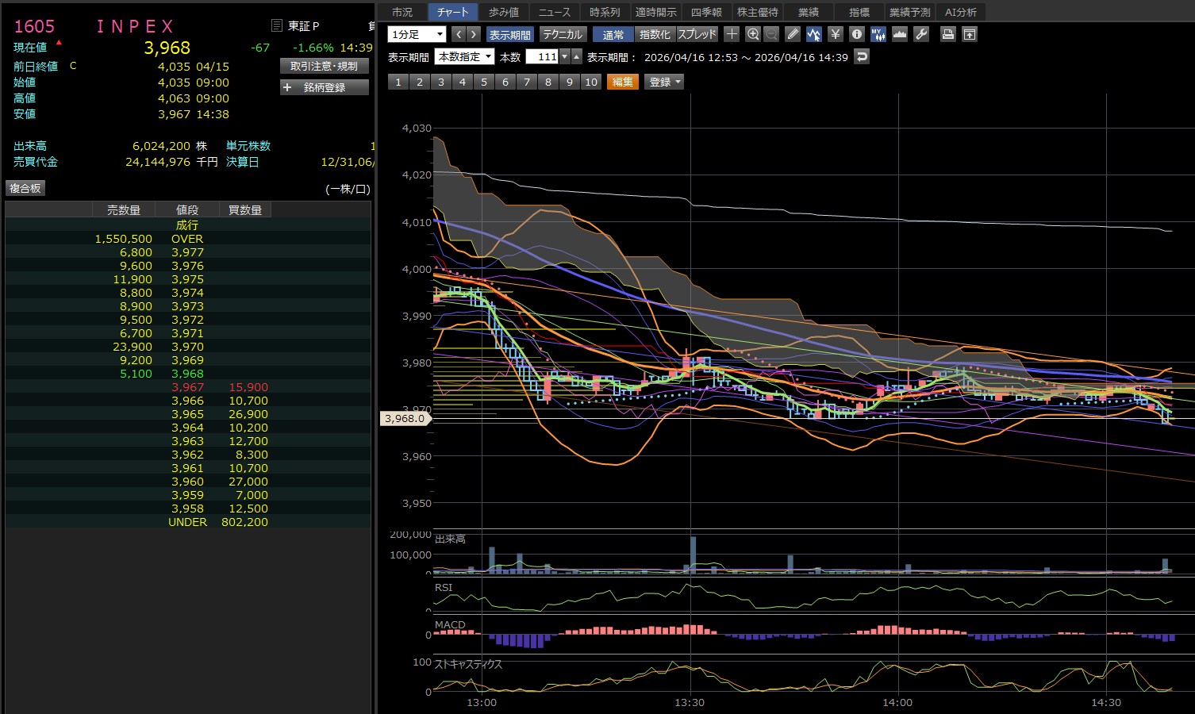Toggle the 通常 normal chart mode
Screen dimensions: 1195x714
[x=613, y=34]
